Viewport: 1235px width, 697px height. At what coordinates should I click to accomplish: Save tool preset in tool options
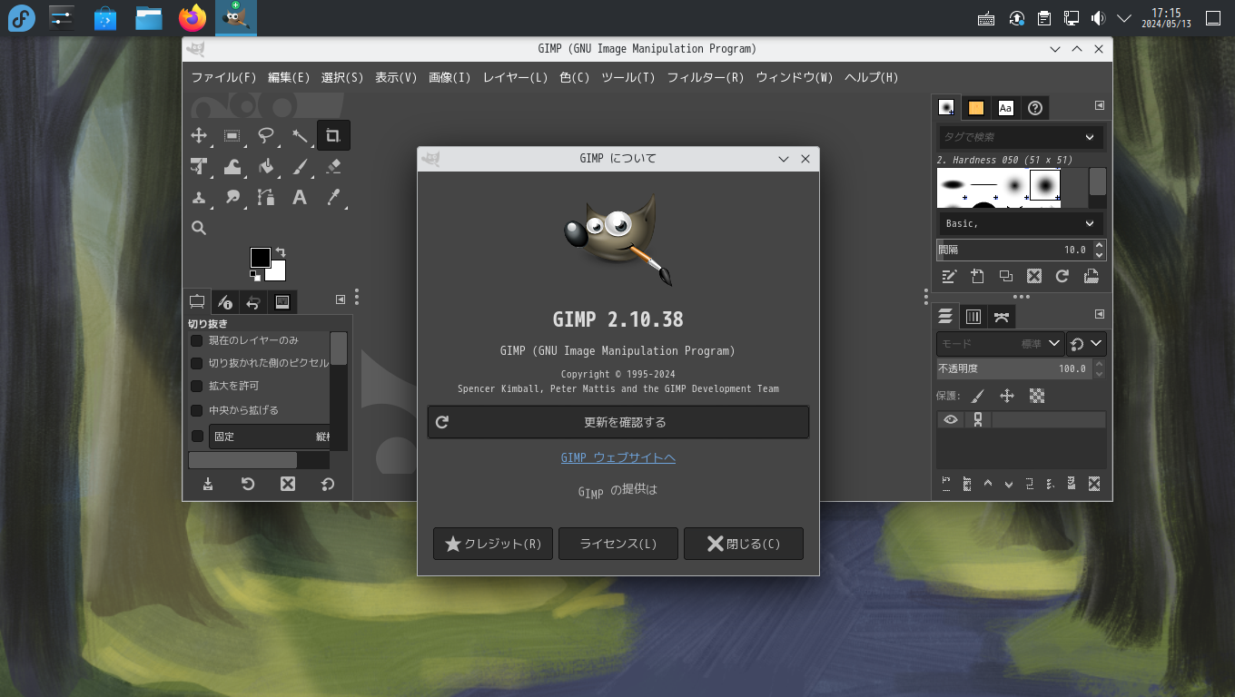pyautogui.click(x=208, y=484)
